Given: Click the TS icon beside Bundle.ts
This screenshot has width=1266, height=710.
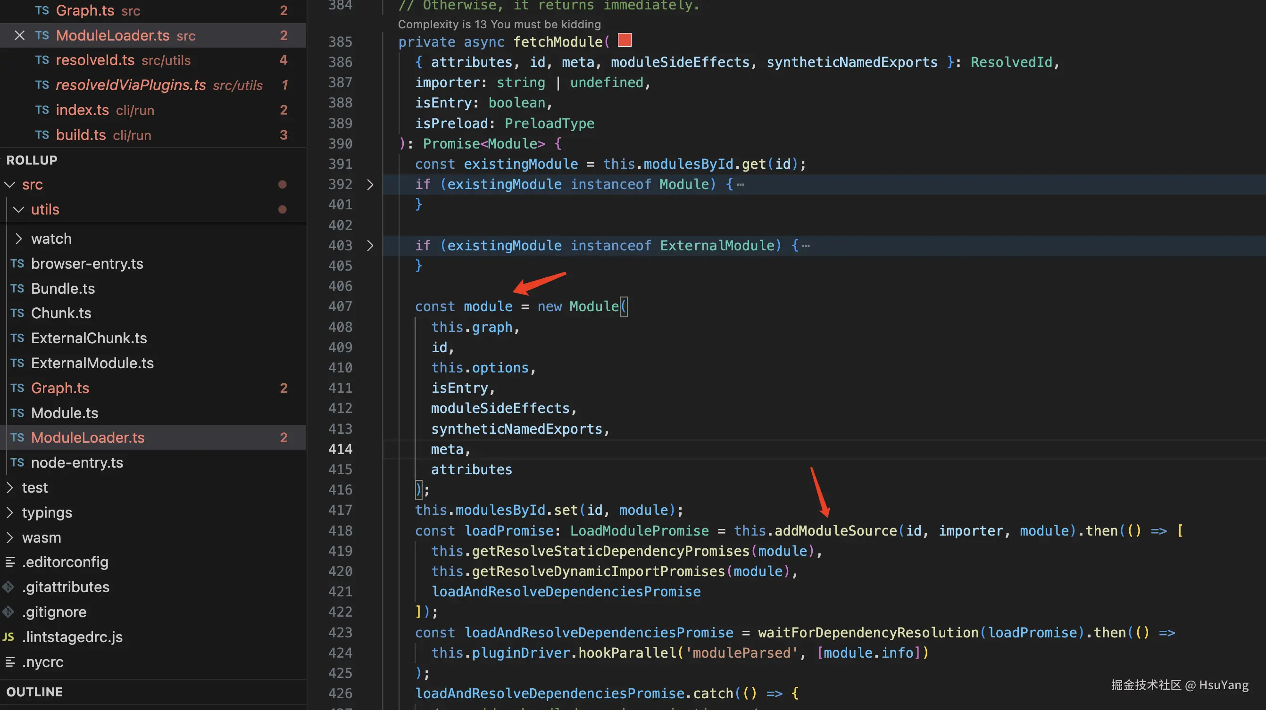Looking at the screenshot, I should (17, 289).
